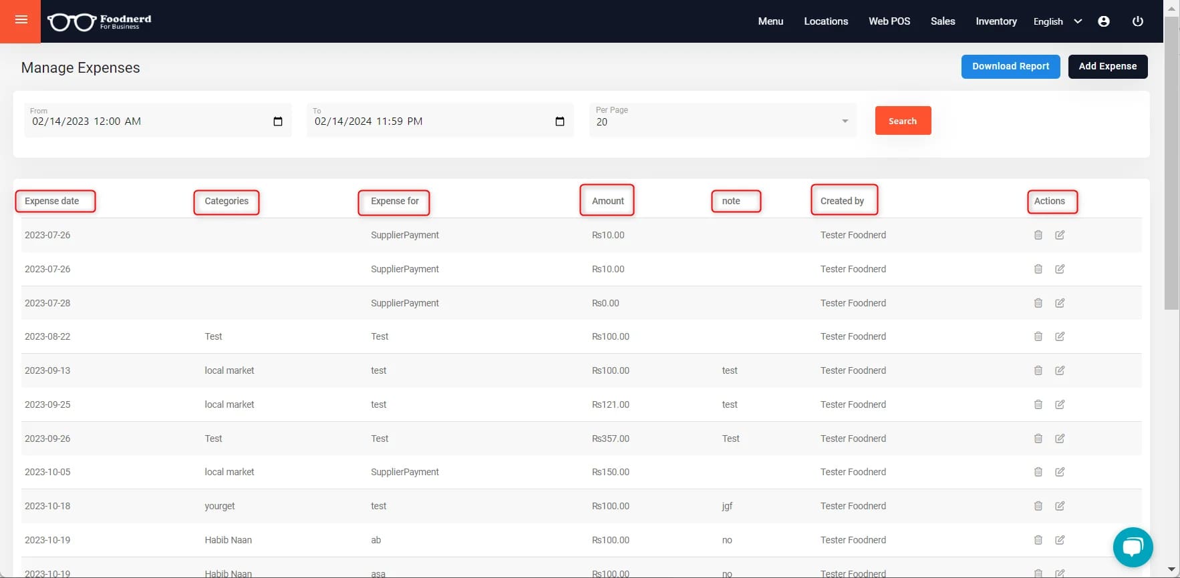Click the Created by column header
The height and width of the screenshot is (578, 1180).
click(x=842, y=201)
